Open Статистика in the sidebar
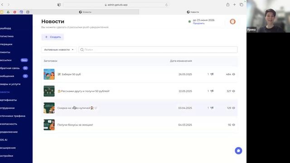Viewport: 290px width, 163px height. coord(7,36)
